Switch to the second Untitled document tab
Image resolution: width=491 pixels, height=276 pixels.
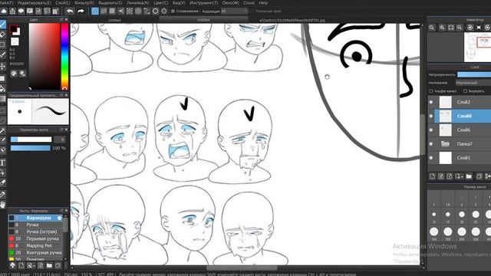coord(203,20)
